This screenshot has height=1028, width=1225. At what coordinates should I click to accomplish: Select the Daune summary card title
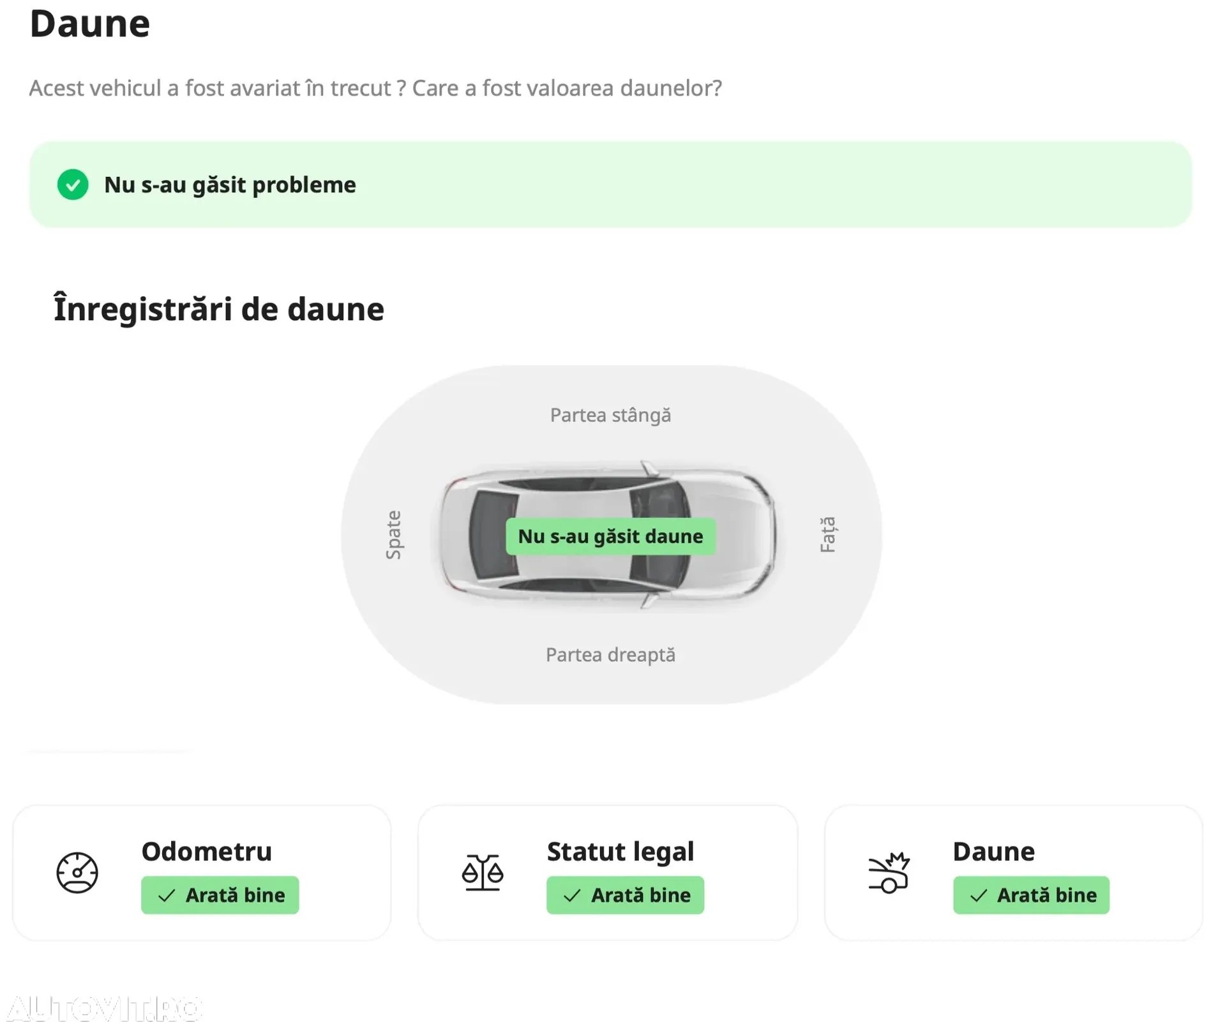[x=993, y=851]
